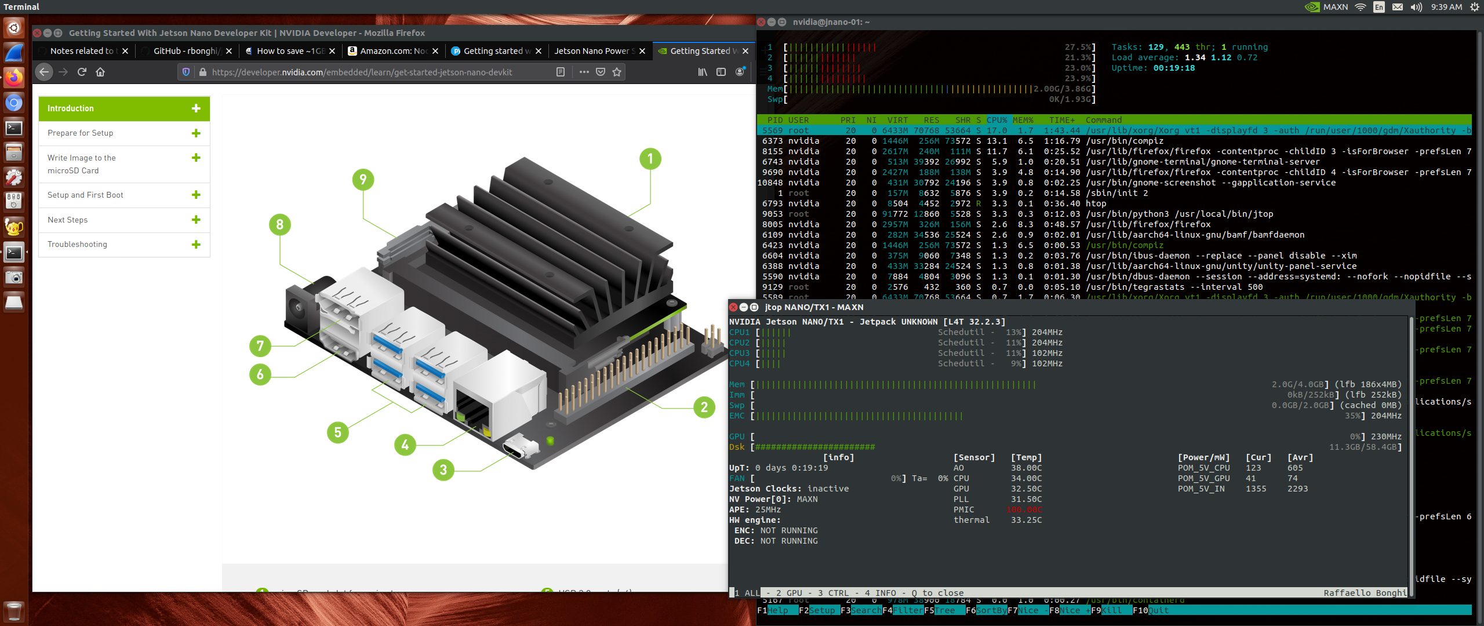Open the volume indicator in top panel
Viewport: 1484px width, 626px height.
1416,7
